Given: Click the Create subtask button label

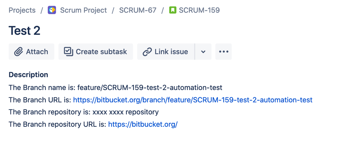Looking at the screenshot, I should [101, 52].
